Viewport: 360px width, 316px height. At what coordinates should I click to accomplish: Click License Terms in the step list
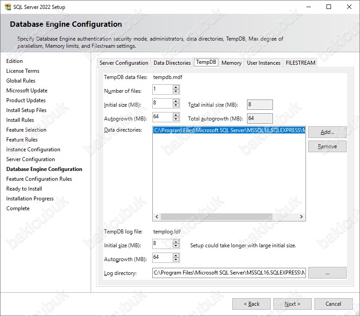(23, 71)
